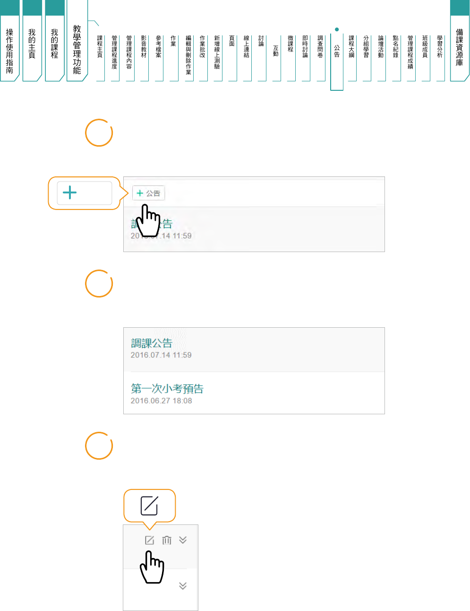Click the edit pencil icon in the announcement row
Image resolution: width=470 pixels, height=611 pixels.
point(149,540)
